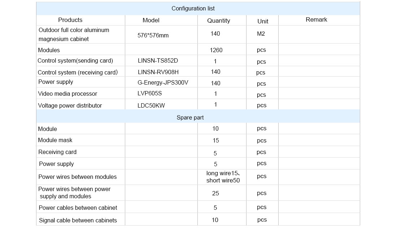The width and height of the screenshot is (397, 231).
Task: Select the Module mask row label
Action: [55, 140]
